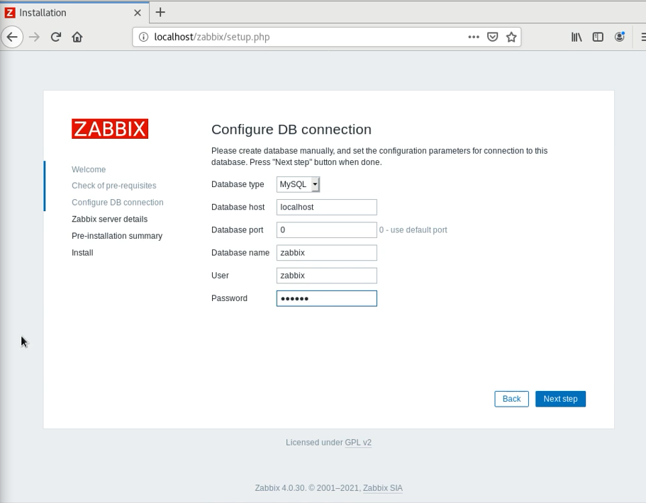Image resolution: width=646 pixels, height=503 pixels.
Task: Select the Install step
Action: pyautogui.click(x=82, y=253)
